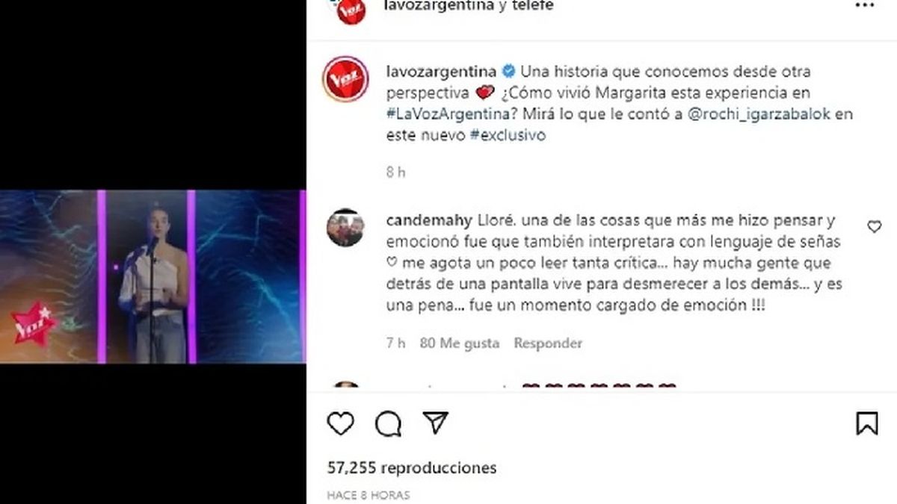Play the La Voz video thumbnail
This screenshot has height=504, width=897.
[153, 277]
